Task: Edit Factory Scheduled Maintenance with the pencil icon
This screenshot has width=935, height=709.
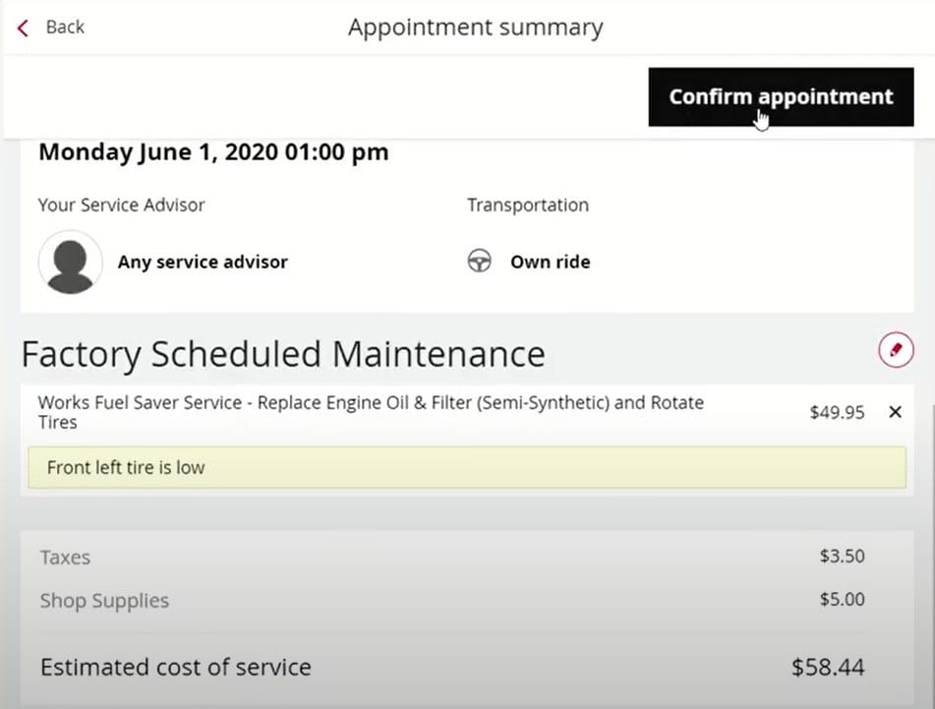Action: (896, 350)
